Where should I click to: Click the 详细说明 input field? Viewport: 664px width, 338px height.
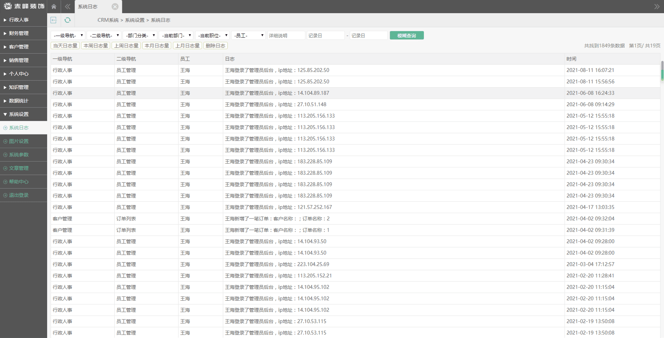point(286,36)
